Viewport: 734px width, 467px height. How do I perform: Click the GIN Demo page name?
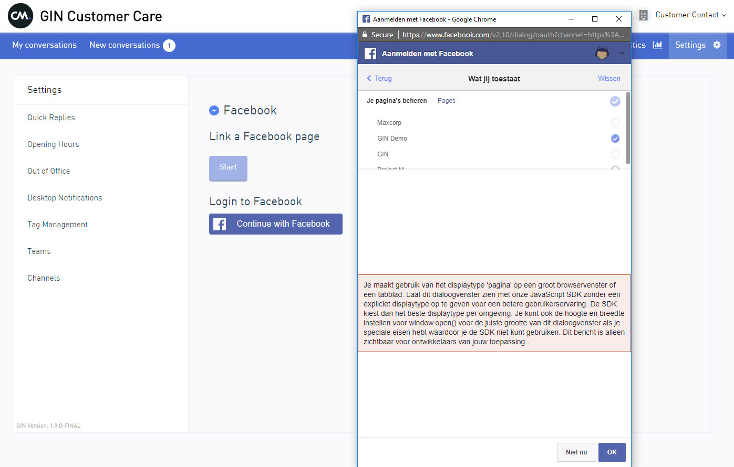click(392, 139)
